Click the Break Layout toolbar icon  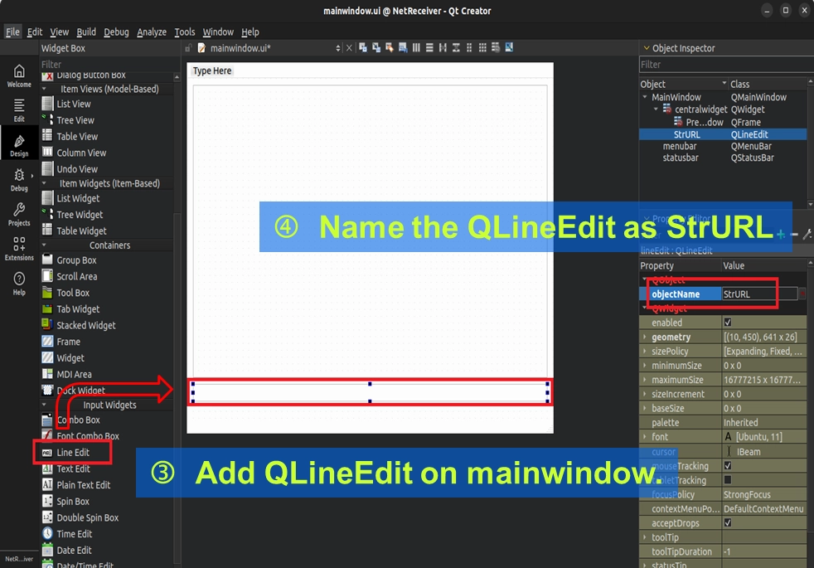click(x=496, y=48)
